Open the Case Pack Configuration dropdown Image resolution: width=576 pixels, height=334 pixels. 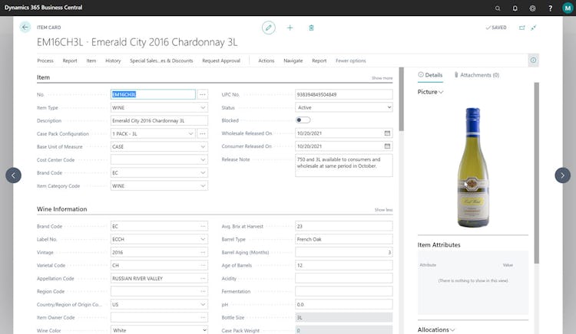pyautogui.click(x=190, y=133)
